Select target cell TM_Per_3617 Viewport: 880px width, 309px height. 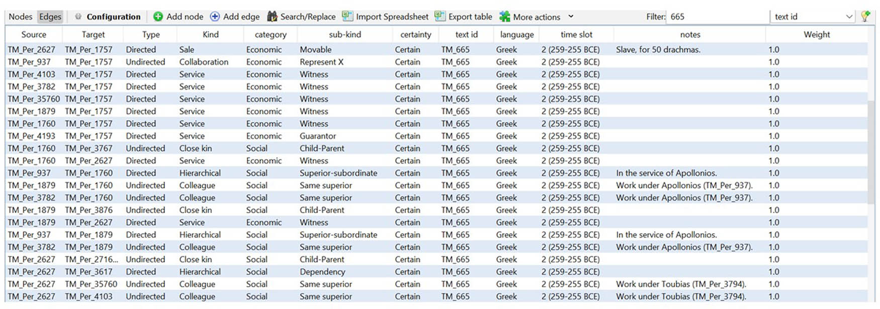click(89, 272)
